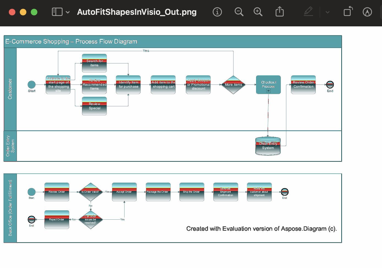Click the More items decision diamond
This screenshot has height=268, width=382.
(233, 85)
